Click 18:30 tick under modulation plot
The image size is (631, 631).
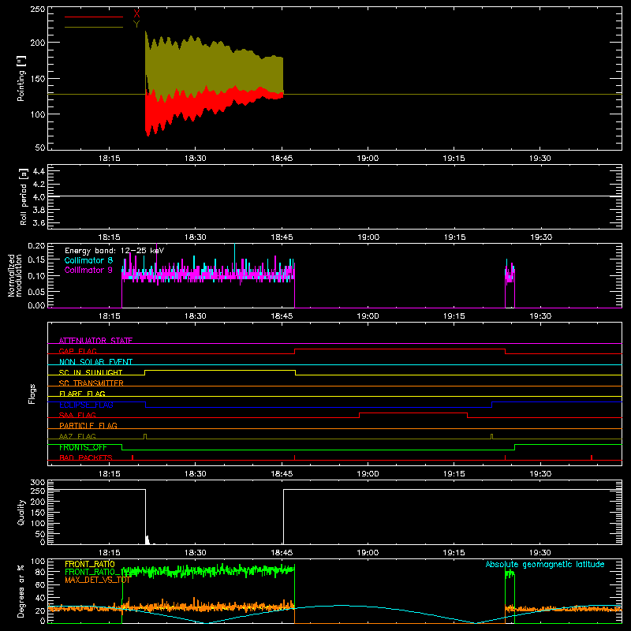pos(195,316)
